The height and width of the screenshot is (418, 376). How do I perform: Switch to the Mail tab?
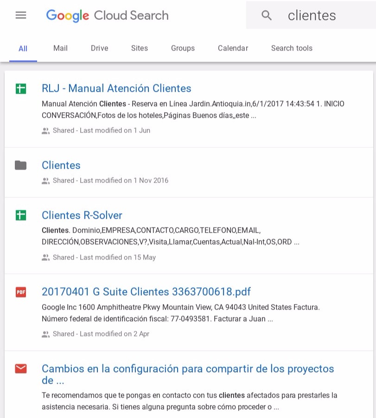tap(60, 48)
